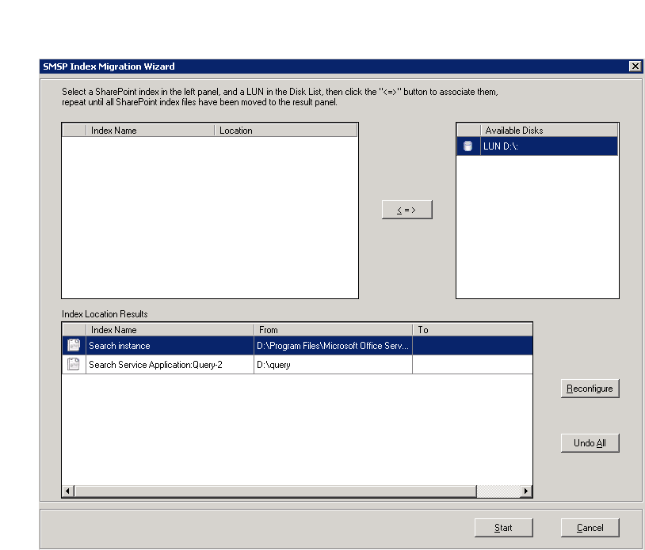Select the LUN D:\ disk entry
Screen dimensions: 645x550
coord(537,146)
